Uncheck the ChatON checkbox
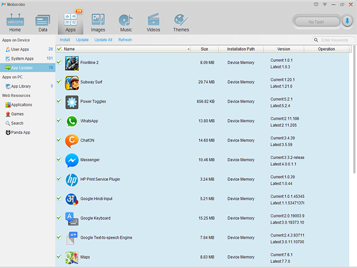Screen dimensions: 357x268 tap(59, 140)
